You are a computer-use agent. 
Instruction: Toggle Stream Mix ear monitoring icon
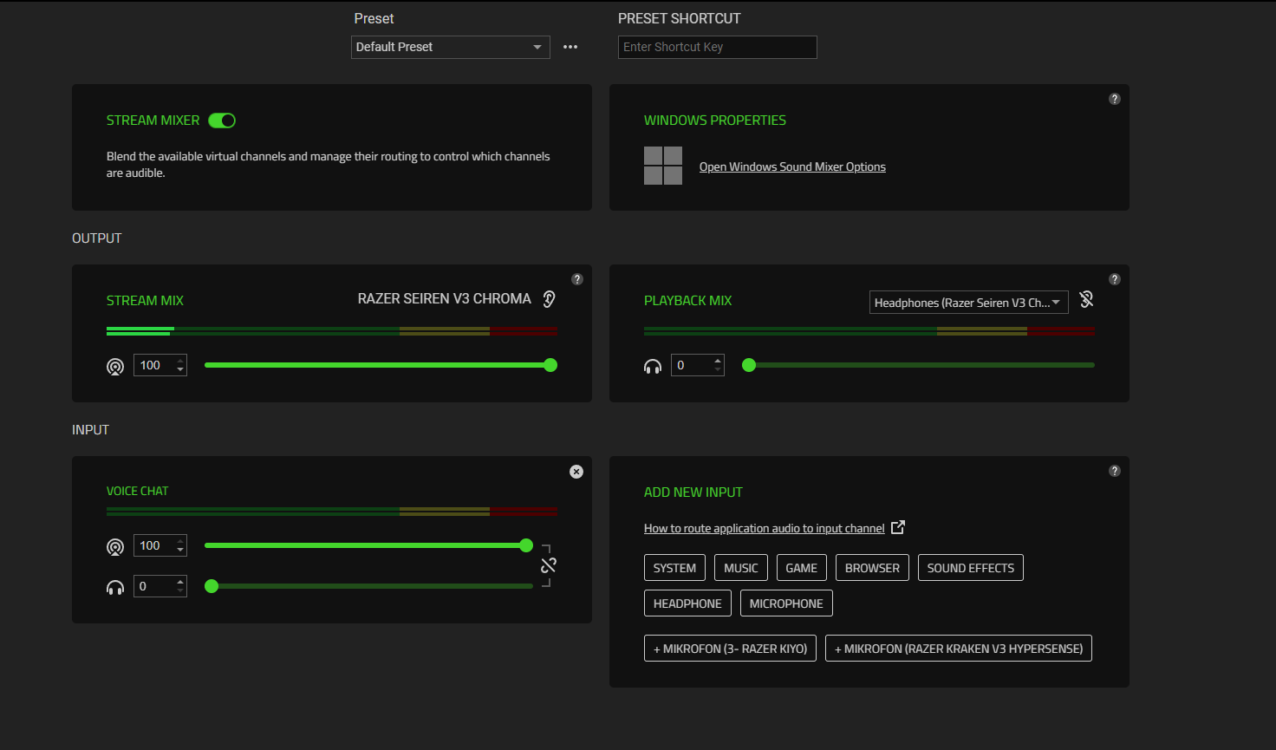coord(549,299)
